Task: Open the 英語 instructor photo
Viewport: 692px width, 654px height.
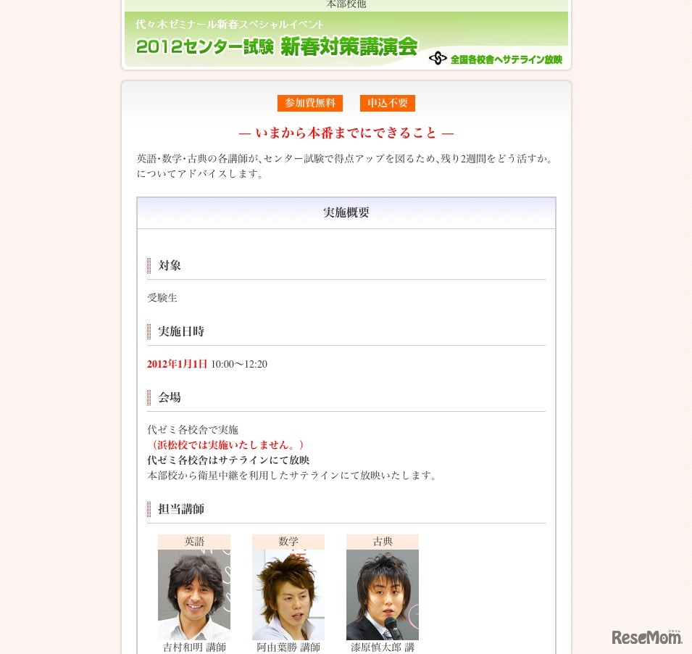Action: (194, 595)
